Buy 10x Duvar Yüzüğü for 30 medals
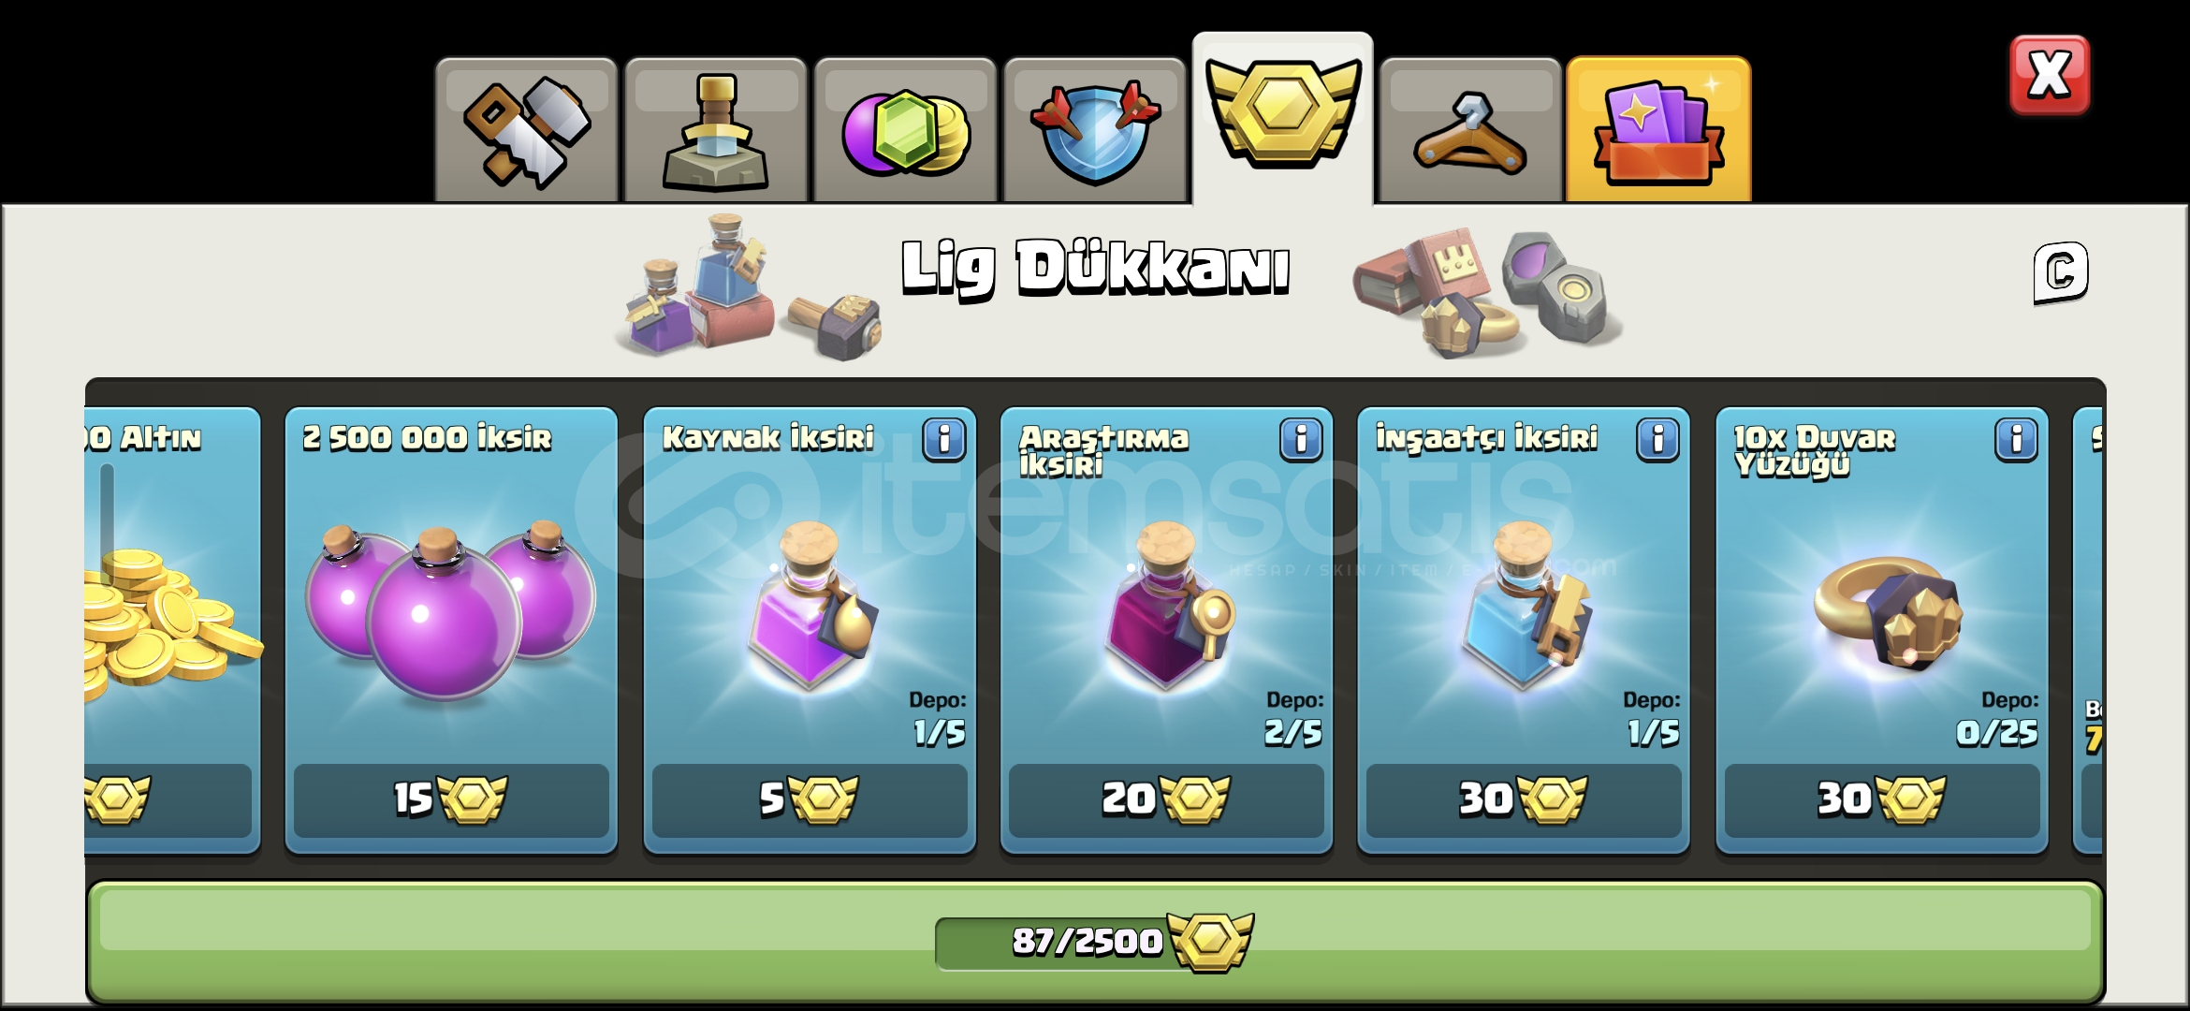 (x=1882, y=799)
